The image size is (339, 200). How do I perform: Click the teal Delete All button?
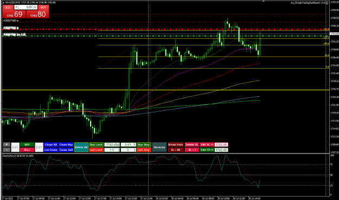[x=81, y=147]
